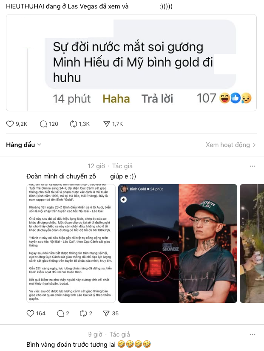The width and height of the screenshot is (264, 351).
Task: Open the Bình Gold post image
Action: (178, 243)
